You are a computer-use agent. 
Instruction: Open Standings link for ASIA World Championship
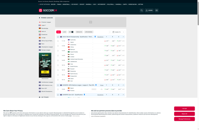click(x=100, y=37)
